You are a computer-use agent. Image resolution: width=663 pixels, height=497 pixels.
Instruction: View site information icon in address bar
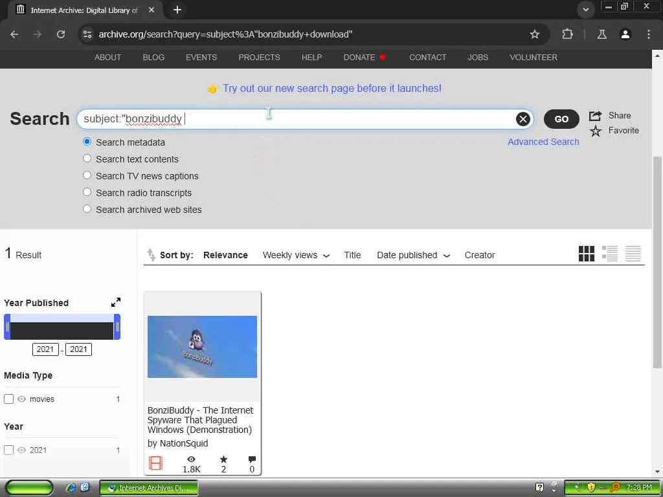tap(87, 34)
